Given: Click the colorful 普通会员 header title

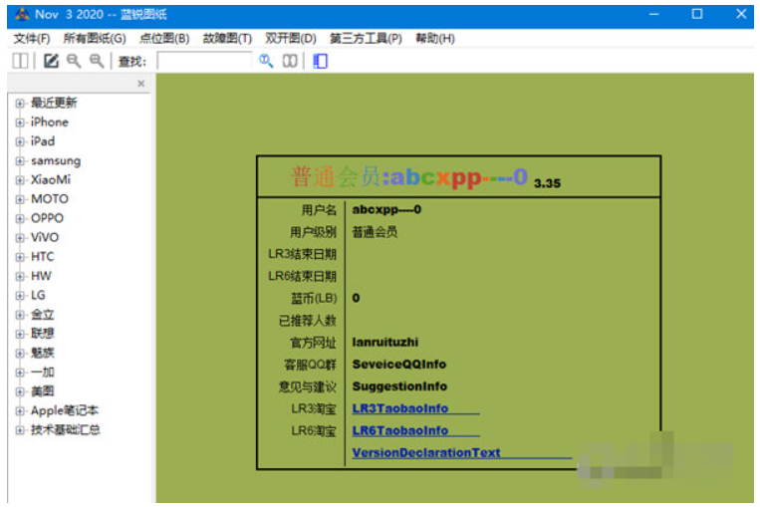Looking at the screenshot, I should (x=409, y=176).
